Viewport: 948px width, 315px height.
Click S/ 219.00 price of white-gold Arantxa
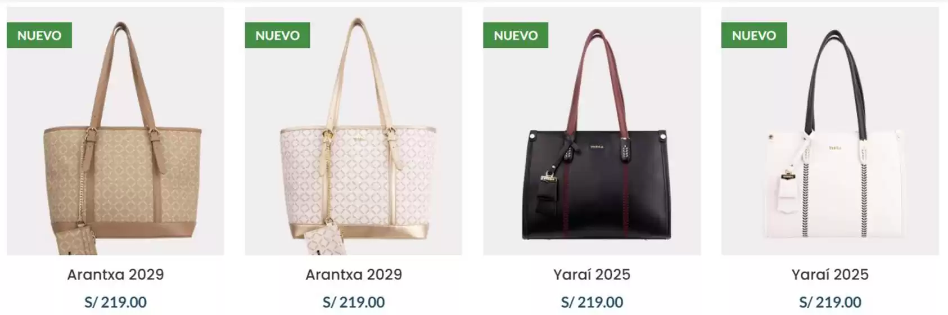pyautogui.click(x=354, y=302)
